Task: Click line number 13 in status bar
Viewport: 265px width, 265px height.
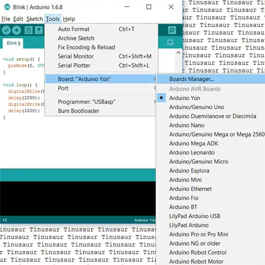Action: click(x=4, y=220)
